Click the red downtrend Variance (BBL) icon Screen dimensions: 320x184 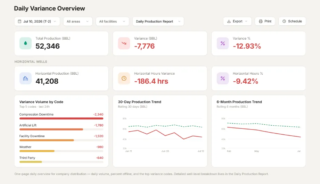pos(124,43)
